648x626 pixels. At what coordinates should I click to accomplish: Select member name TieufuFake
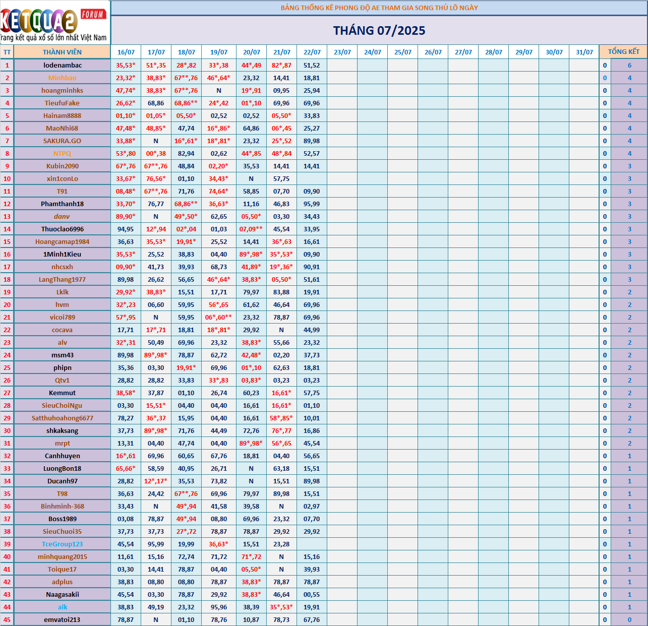pos(63,103)
